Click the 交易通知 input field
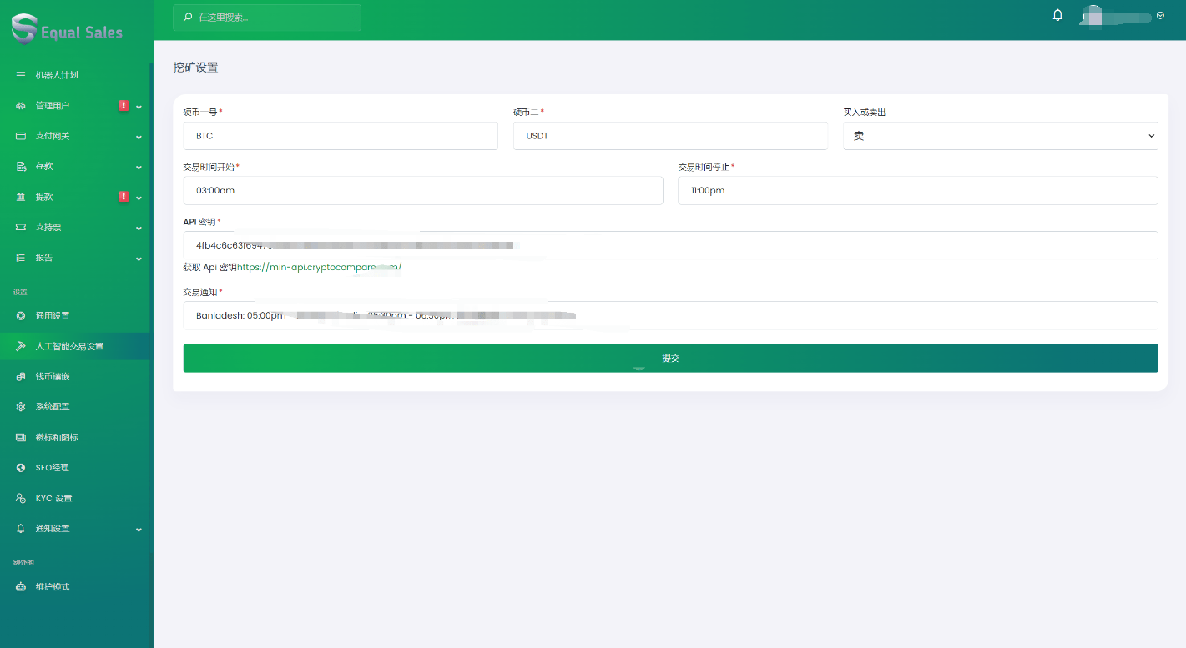 (x=670, y=315)
